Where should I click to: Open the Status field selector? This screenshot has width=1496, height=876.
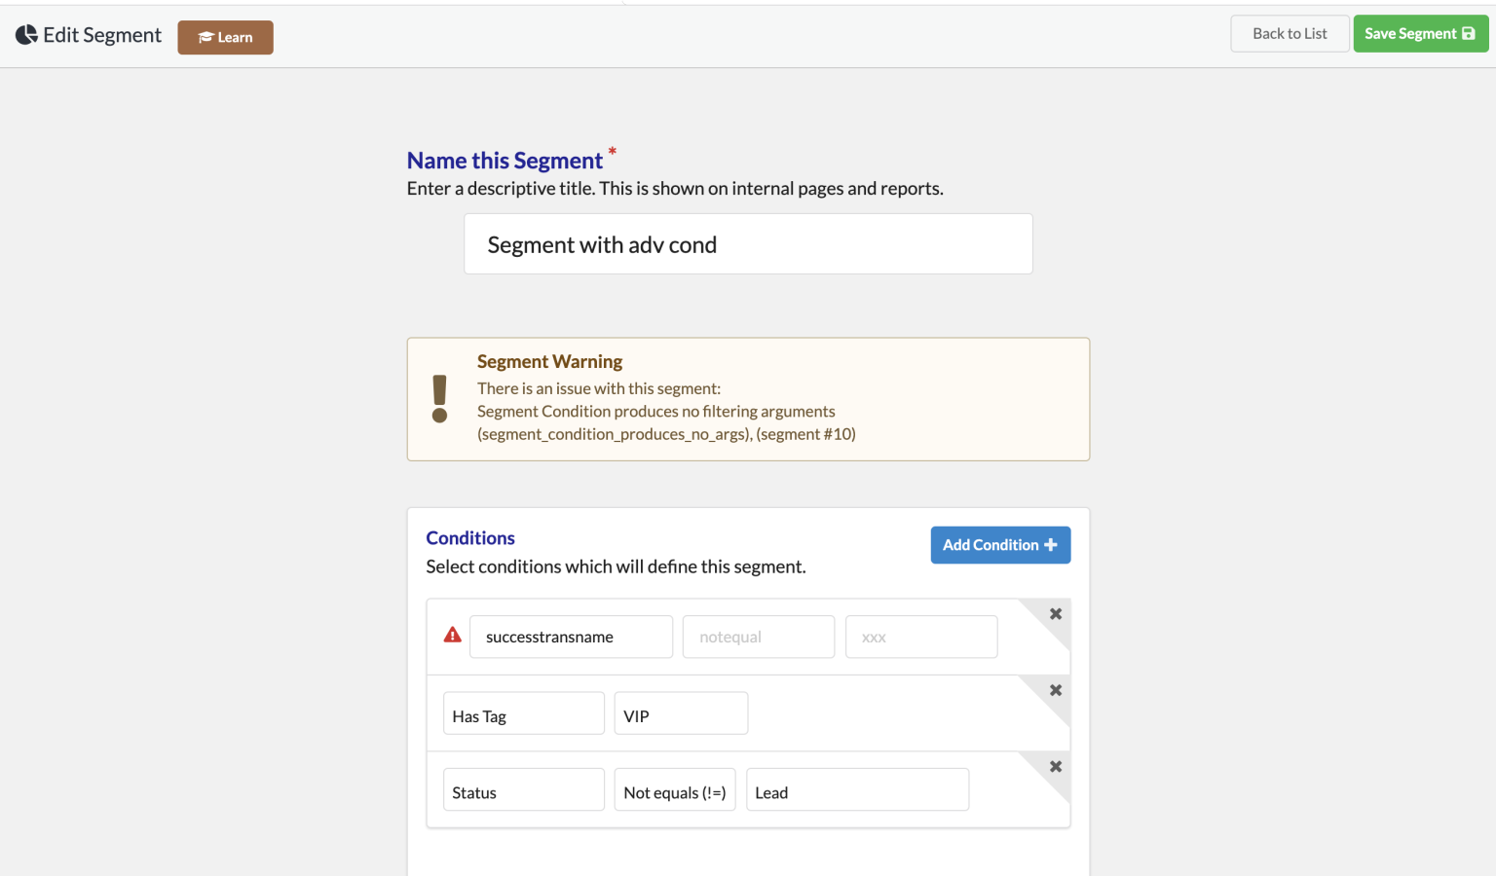coord(523,790)
